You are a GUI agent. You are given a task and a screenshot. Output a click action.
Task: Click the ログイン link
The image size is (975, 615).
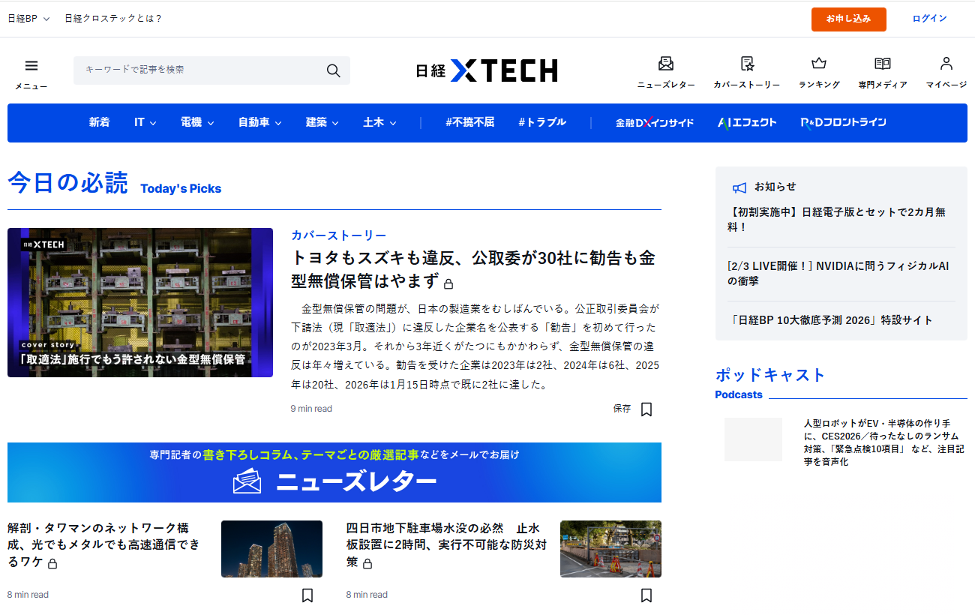(929, 19)
